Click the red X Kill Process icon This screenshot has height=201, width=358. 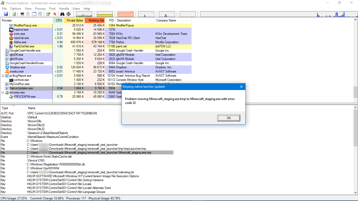point(55,14)
